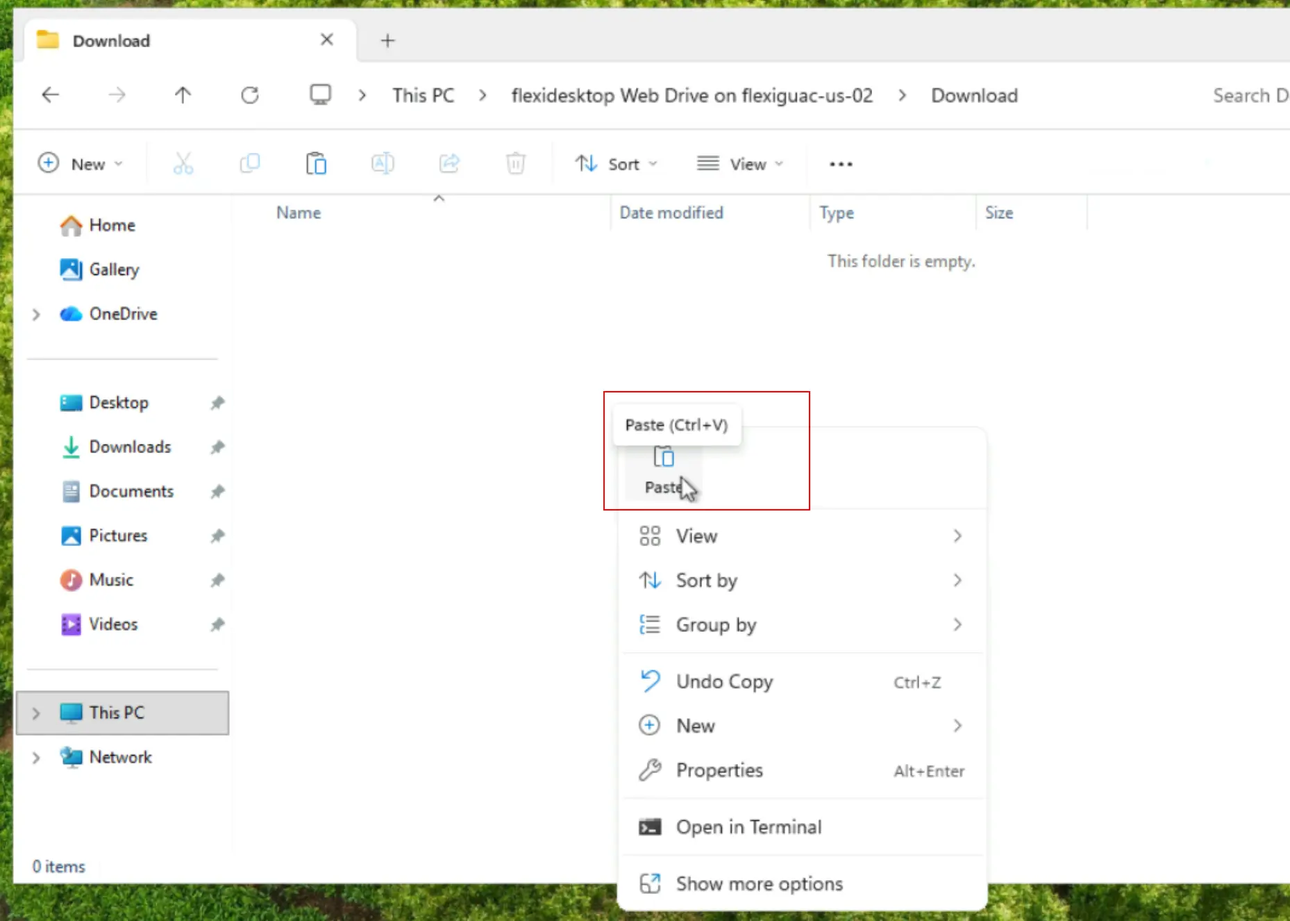Image resolution: width=1290 pixels, height=921 pixels.
Task: Select Show more options
Action: (802, 884)
